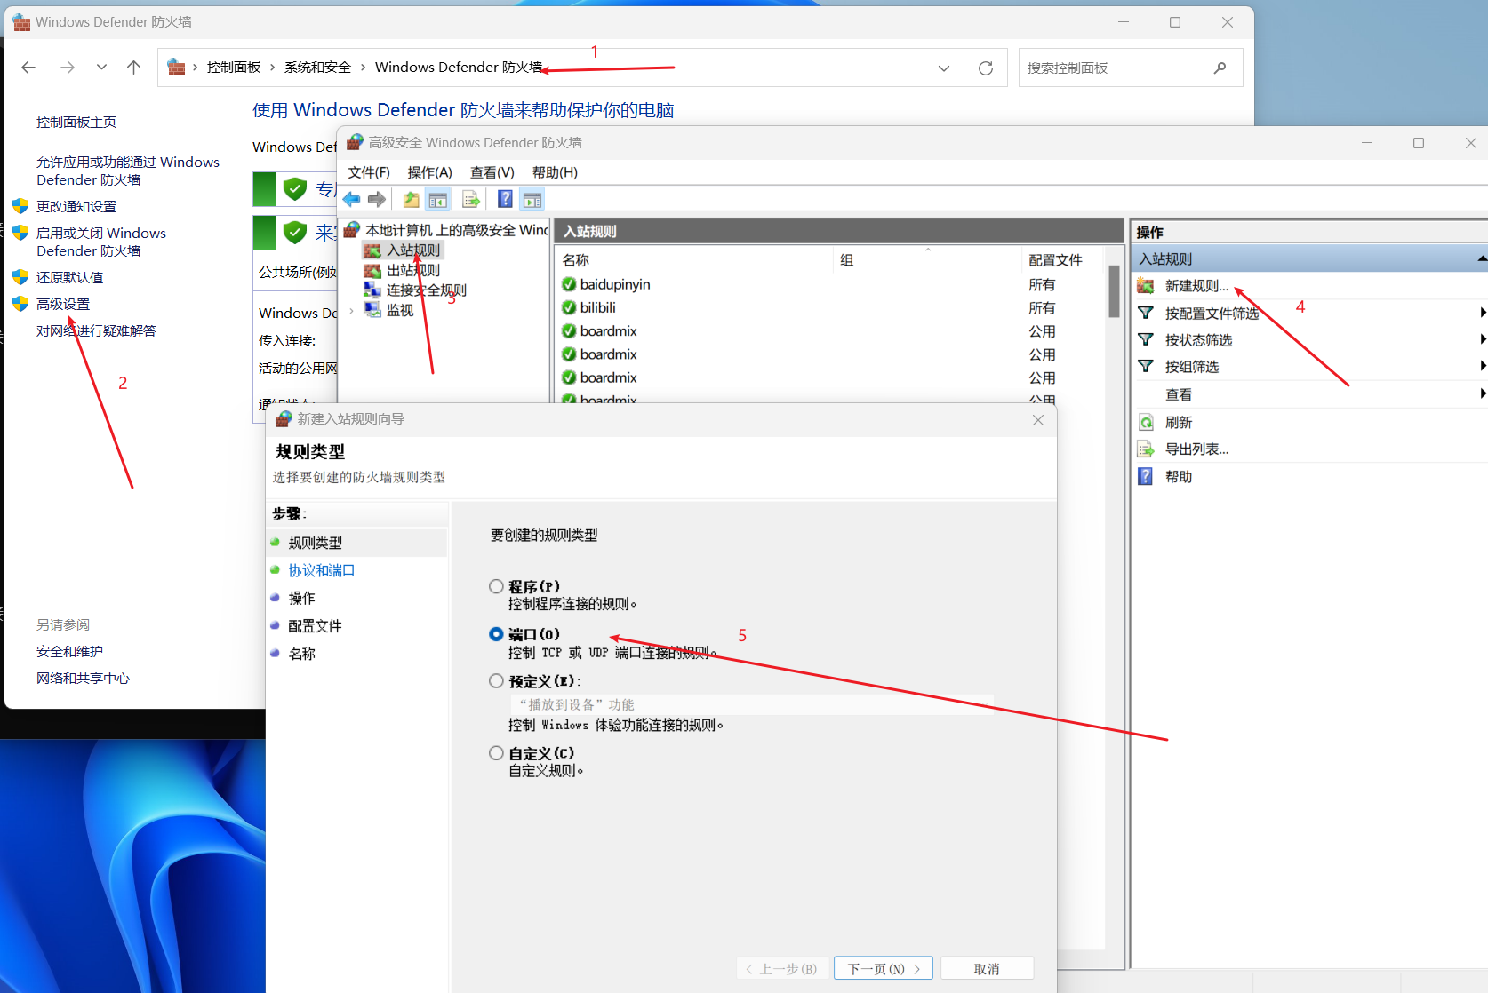Close the 新建入站规则向导 dialog
1488x993 pixels.
[x=1038, y=420]
